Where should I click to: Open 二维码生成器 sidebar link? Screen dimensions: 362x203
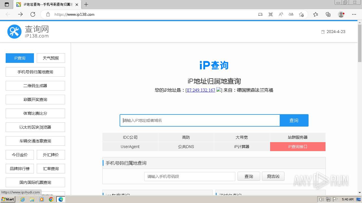click(x=35, y=86)
